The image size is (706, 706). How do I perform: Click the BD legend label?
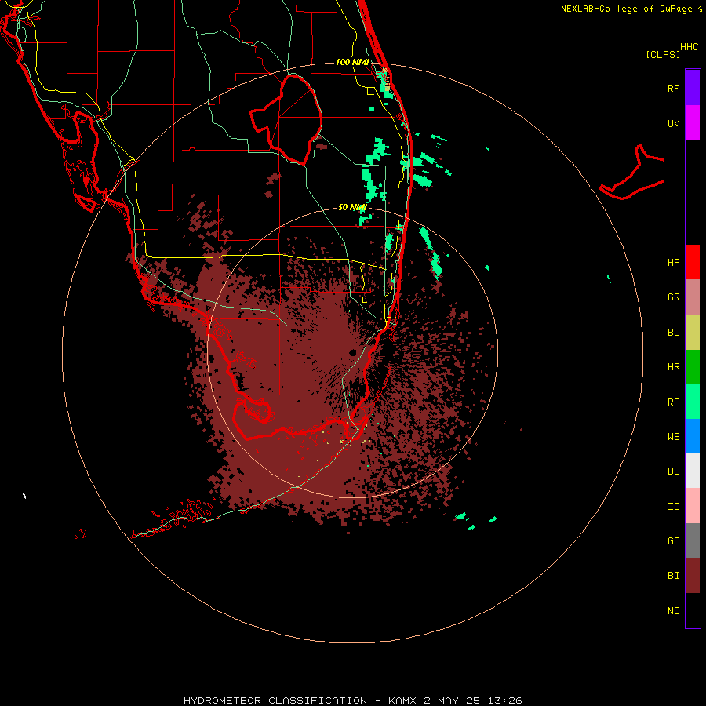coord(673,333)
